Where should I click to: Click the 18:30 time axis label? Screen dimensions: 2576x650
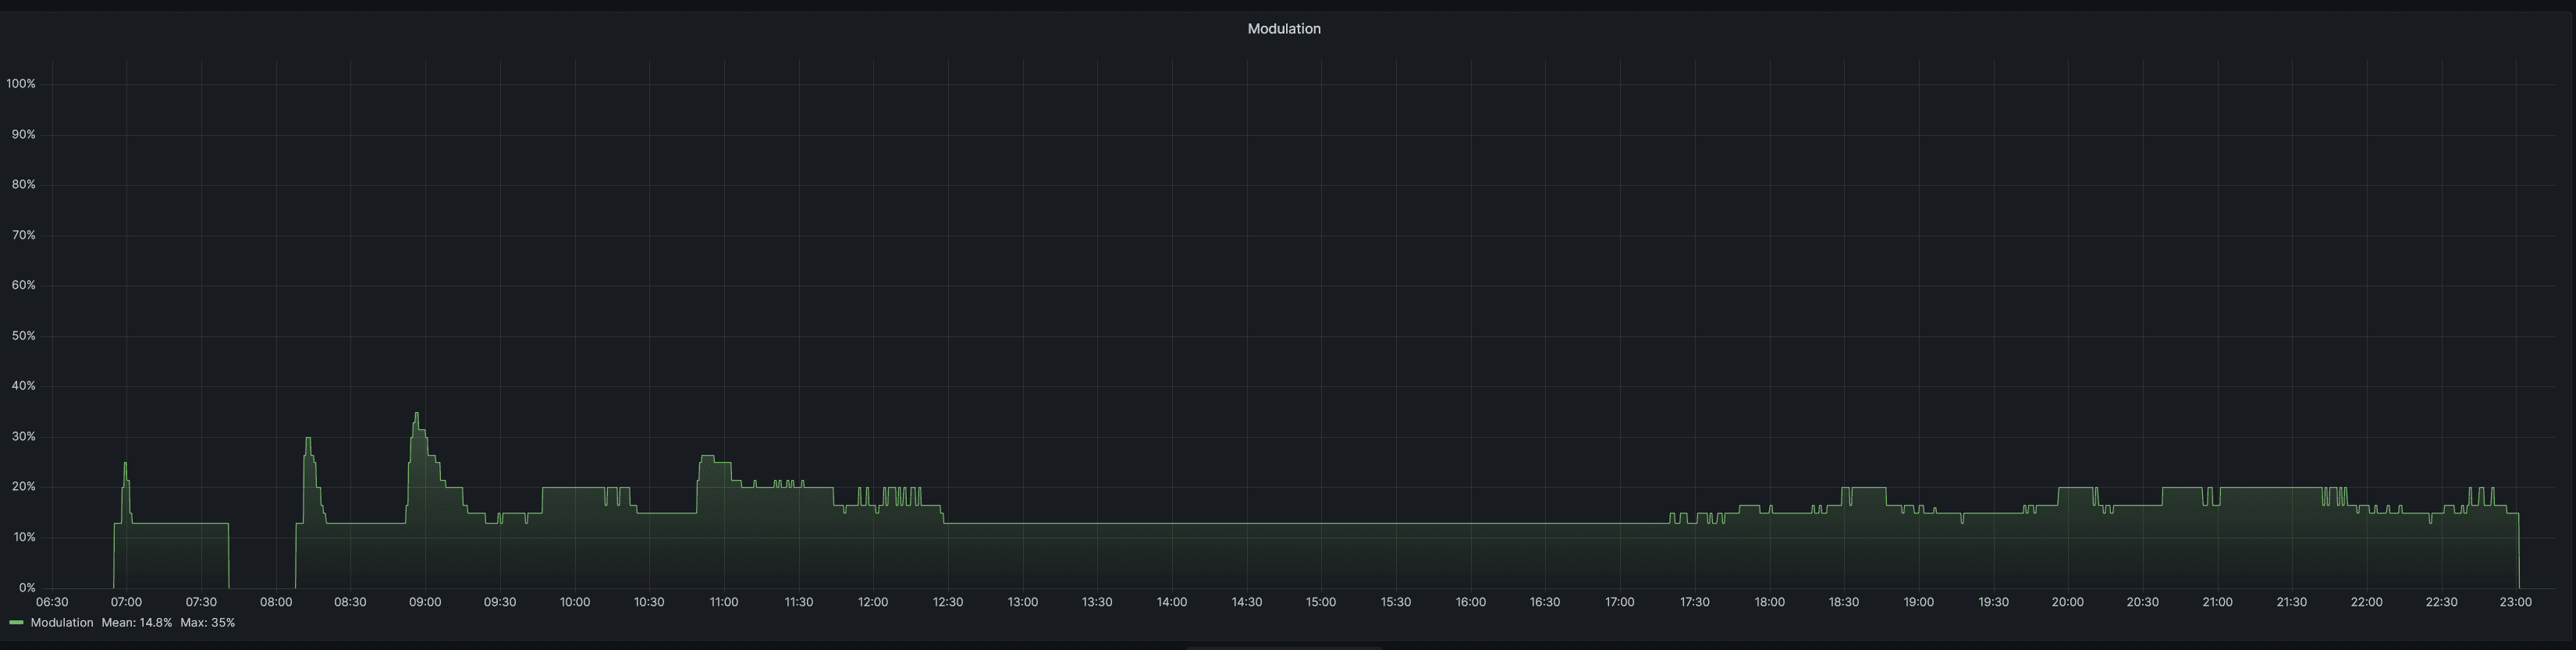click(1844, 602)
